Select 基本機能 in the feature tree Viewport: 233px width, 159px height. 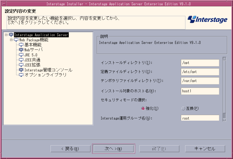[33, 45]
